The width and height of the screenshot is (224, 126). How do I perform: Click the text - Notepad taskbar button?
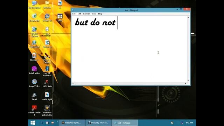pyautogui.click(x=125, y=123)
